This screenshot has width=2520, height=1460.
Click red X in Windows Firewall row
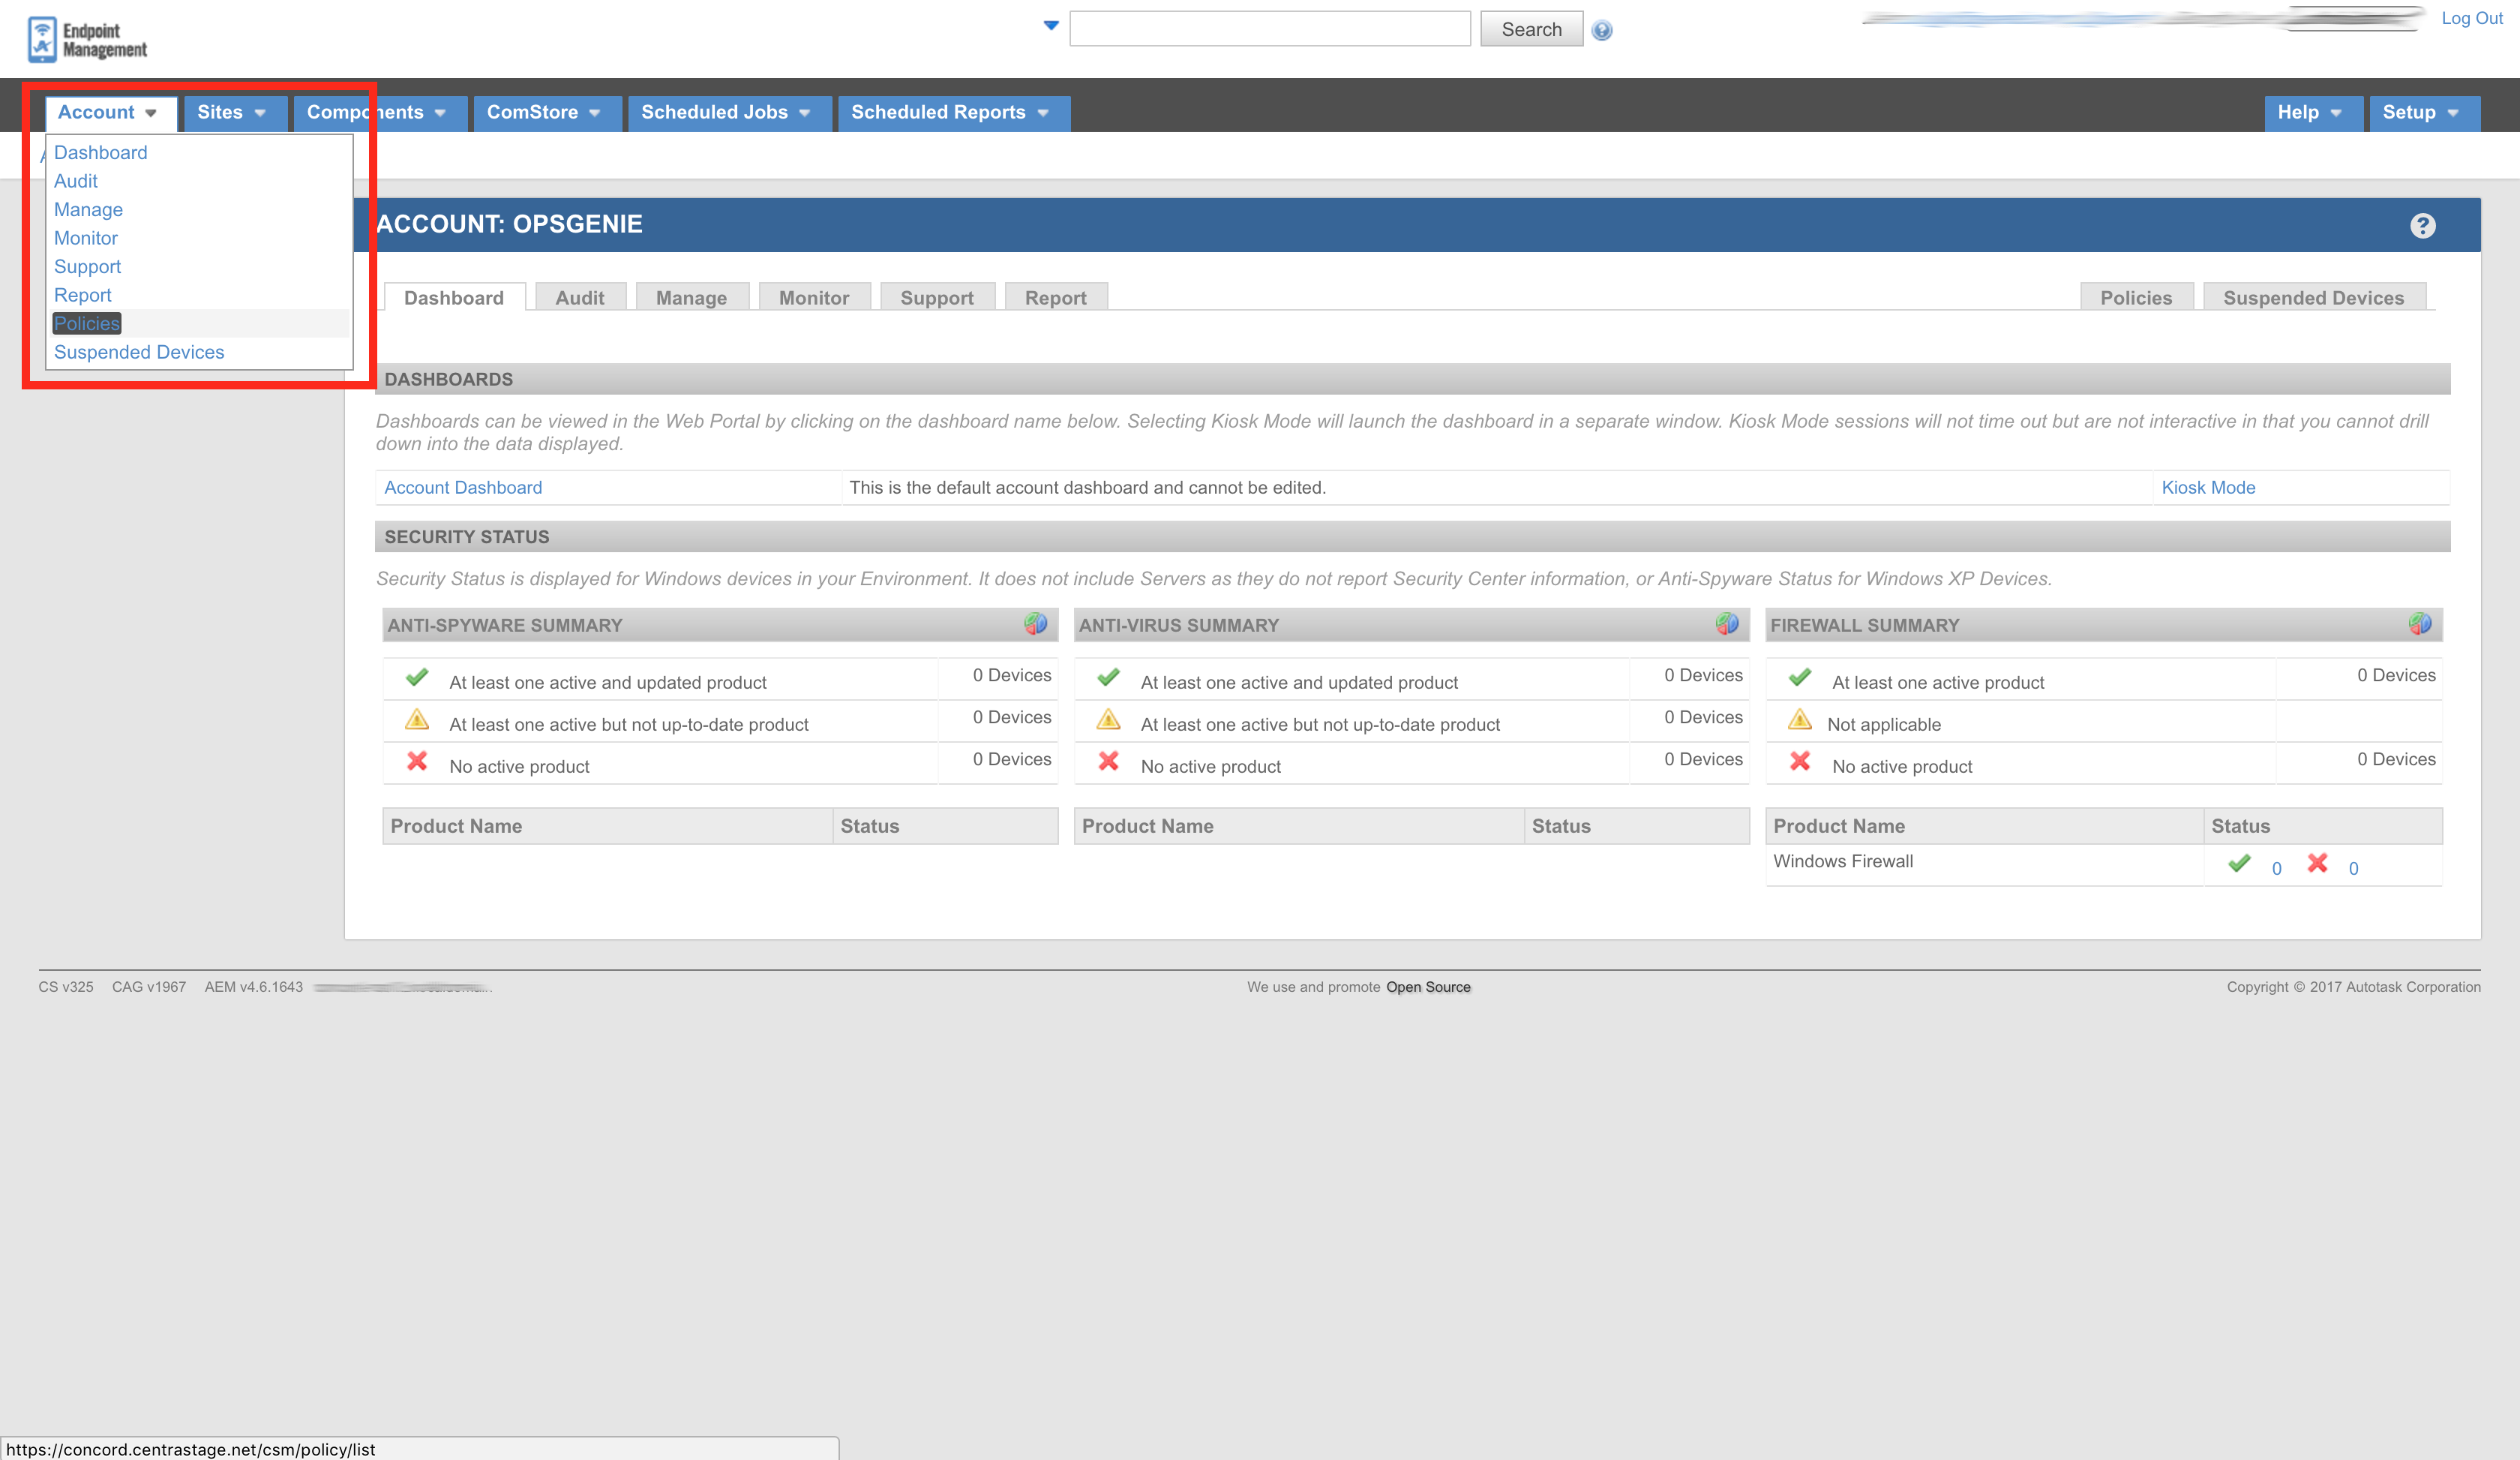[x=2317, y=863]
